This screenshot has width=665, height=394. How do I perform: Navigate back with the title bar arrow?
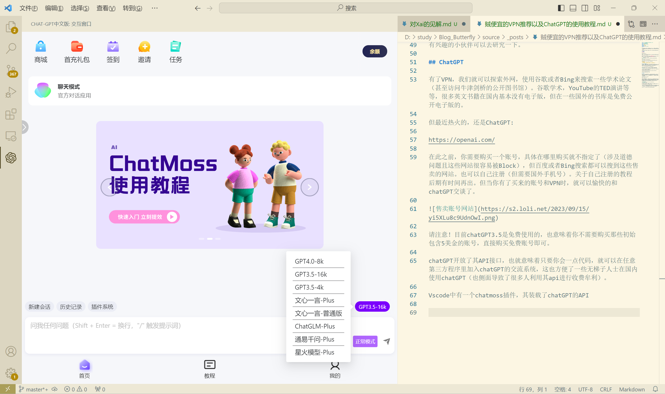click(197, 8)
